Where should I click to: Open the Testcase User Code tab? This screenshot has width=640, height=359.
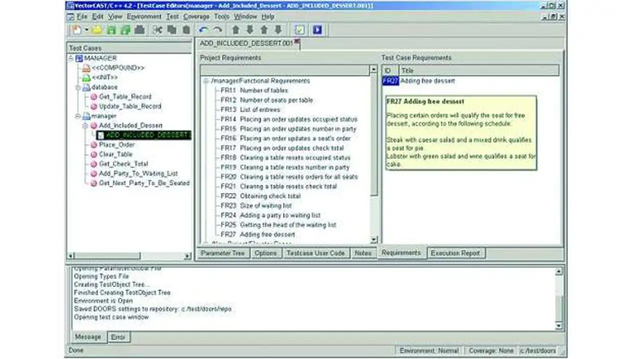(x=315, y=253)
